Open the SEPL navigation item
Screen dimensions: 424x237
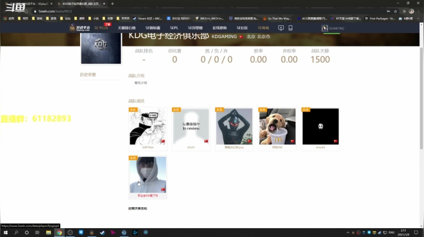point(174,28)
